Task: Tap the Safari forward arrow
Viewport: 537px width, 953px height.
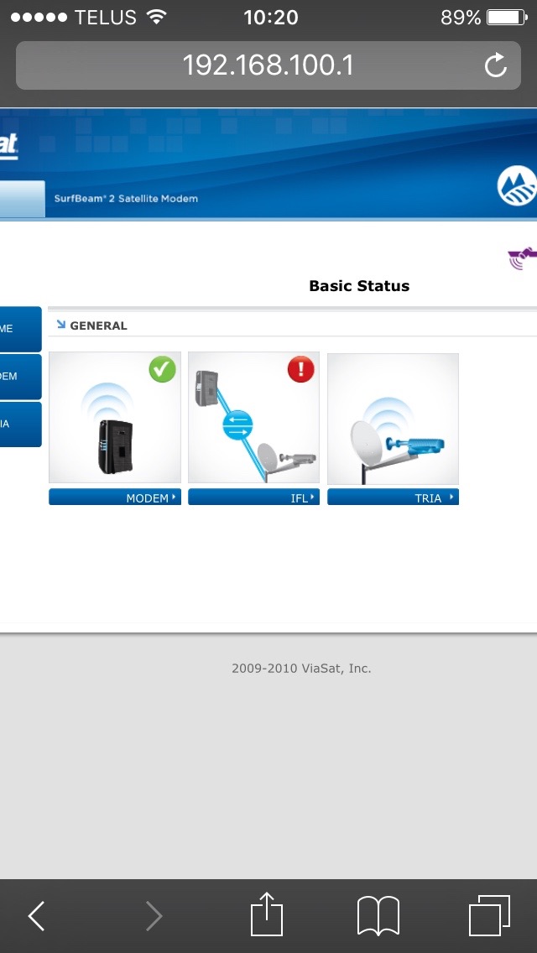Action: (x=154, y=915)
